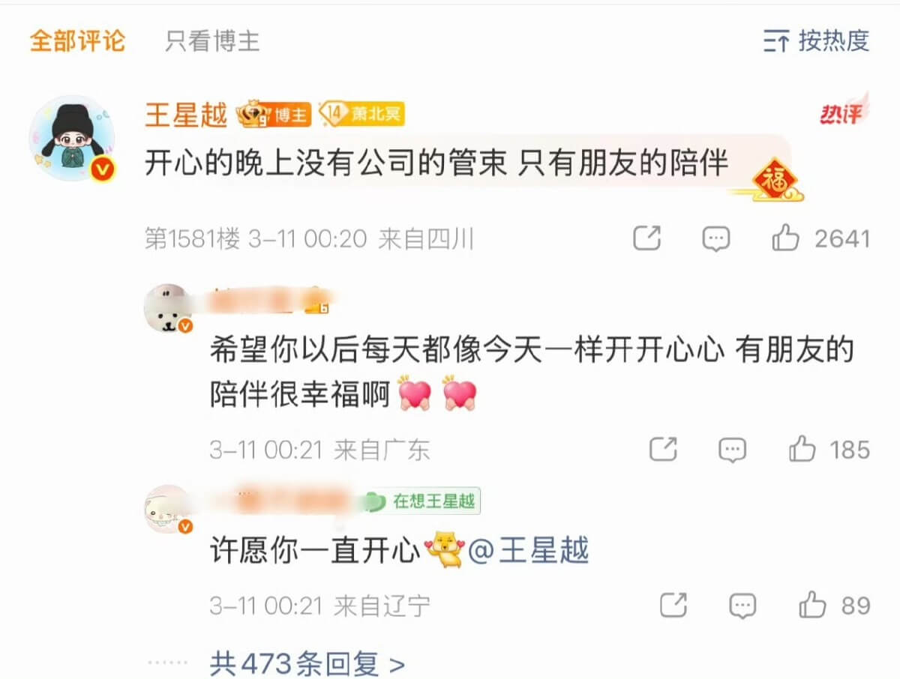
Task: Click the sort icon beside 按热度
Action: (776, 41)
